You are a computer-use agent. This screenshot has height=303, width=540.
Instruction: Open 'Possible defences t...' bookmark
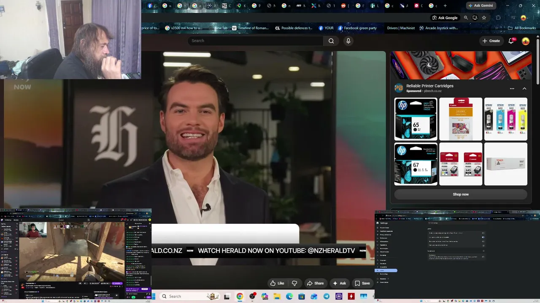coord(294,28)
